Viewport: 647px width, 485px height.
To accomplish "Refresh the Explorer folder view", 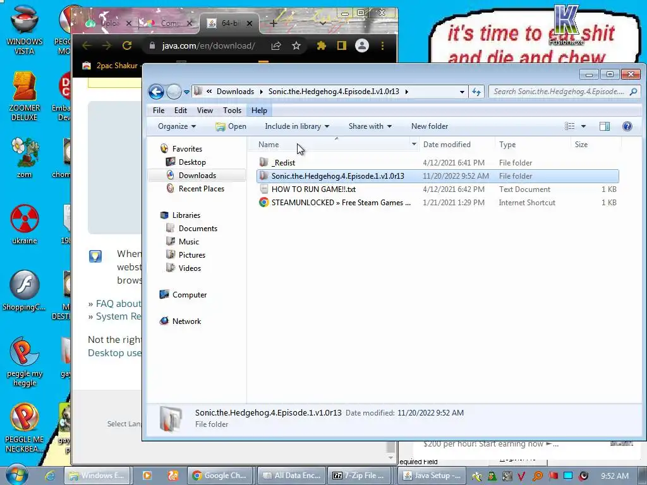I will pyautogui.click(x=476, y=92).
